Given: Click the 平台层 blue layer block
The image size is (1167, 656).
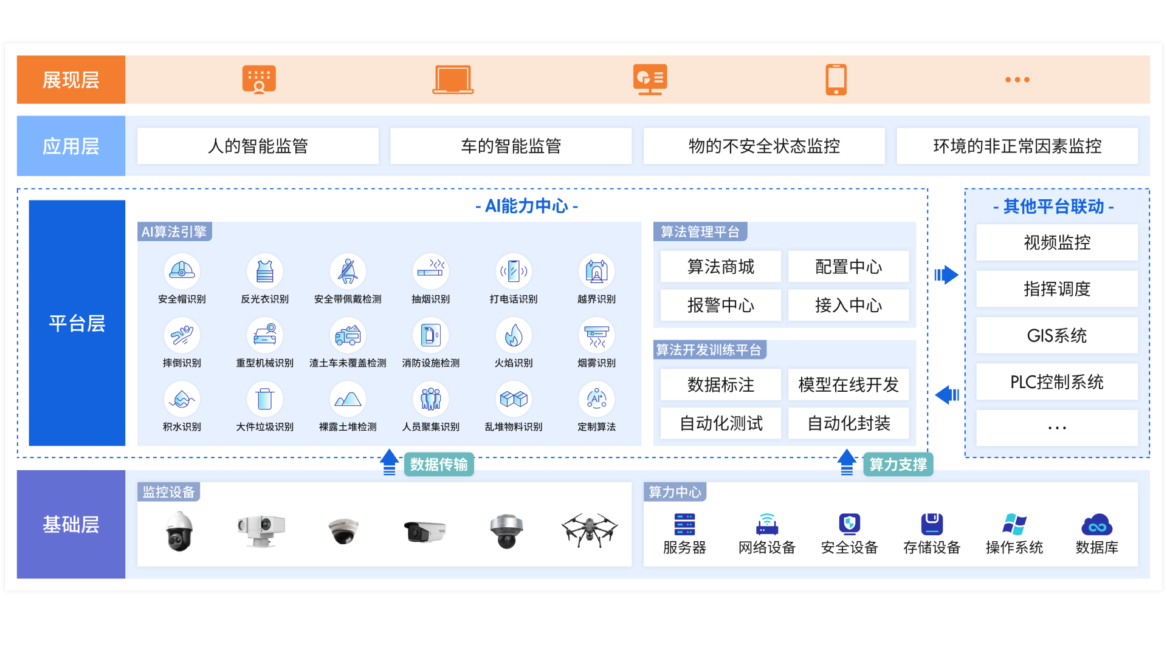Looking at the screenshot, I should tap(77, 323).
